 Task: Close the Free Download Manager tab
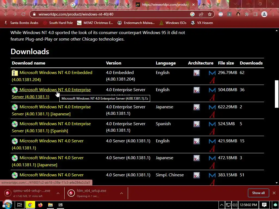tap(63, 5)
